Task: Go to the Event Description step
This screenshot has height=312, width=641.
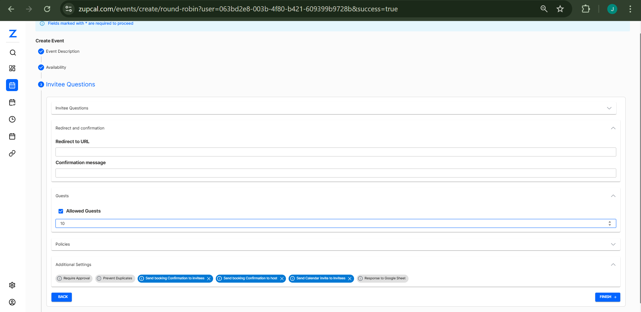Action: point(62,51)
